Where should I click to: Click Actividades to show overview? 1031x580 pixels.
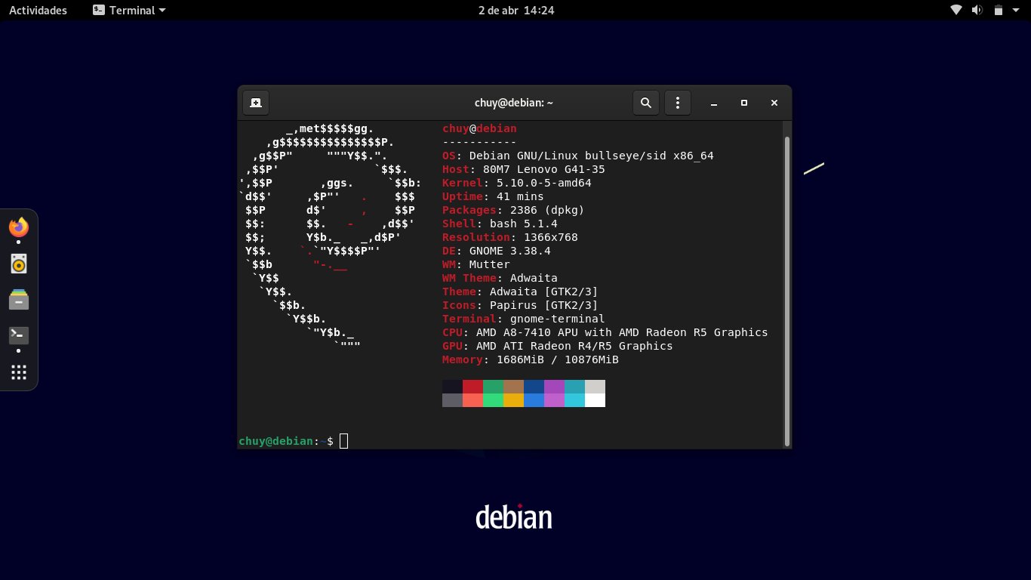tap(38, 10)
